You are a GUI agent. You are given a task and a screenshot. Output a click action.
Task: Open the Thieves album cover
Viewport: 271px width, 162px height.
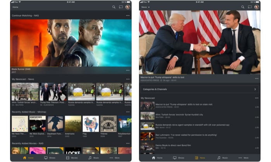click(108, 124)
